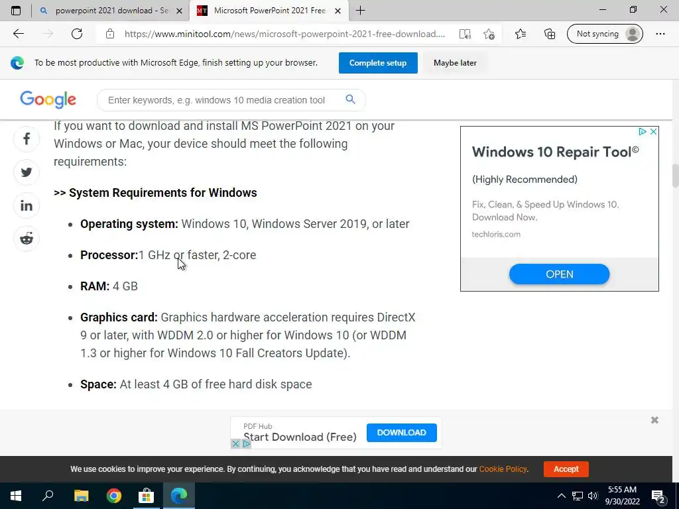Open the Windows Start menu
The height and width of the screenshot is (509, 679).
point(16,496)
